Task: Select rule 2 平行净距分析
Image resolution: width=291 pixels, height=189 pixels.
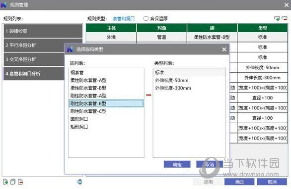Action: (34, 46)
